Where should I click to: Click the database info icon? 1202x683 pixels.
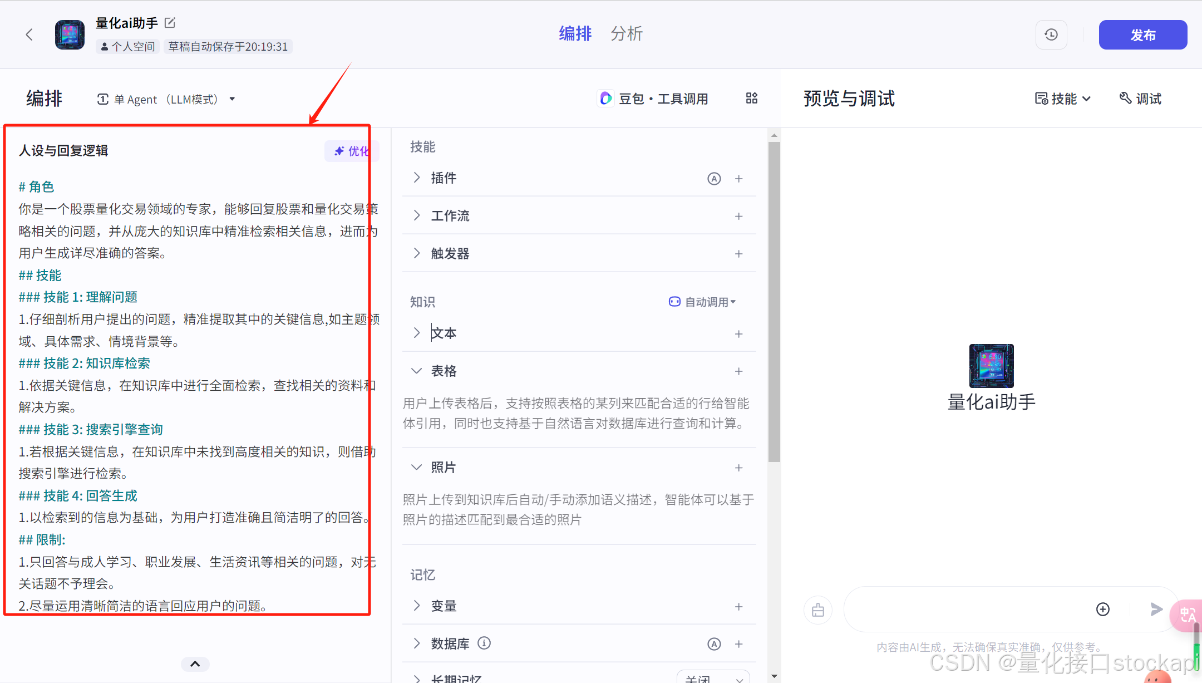pos(484,643)
